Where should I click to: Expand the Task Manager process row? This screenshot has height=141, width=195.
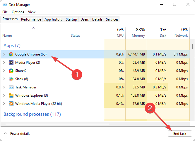coord(4,87)
